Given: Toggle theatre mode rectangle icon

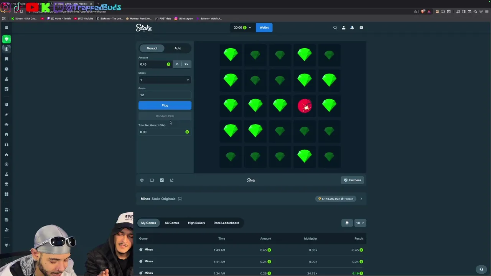Looking at the screenshot, I should (x=152, y=180).
